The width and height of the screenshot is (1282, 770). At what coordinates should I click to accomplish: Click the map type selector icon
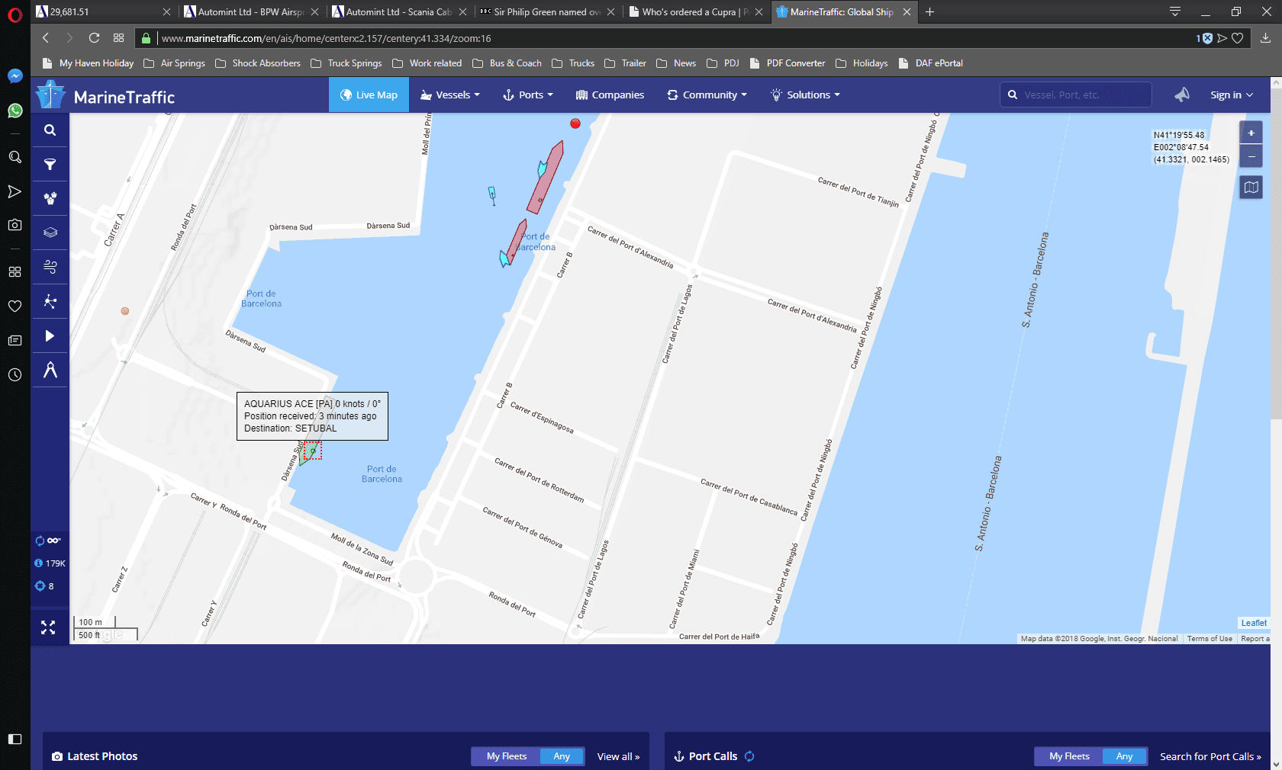pos(1251,188)
